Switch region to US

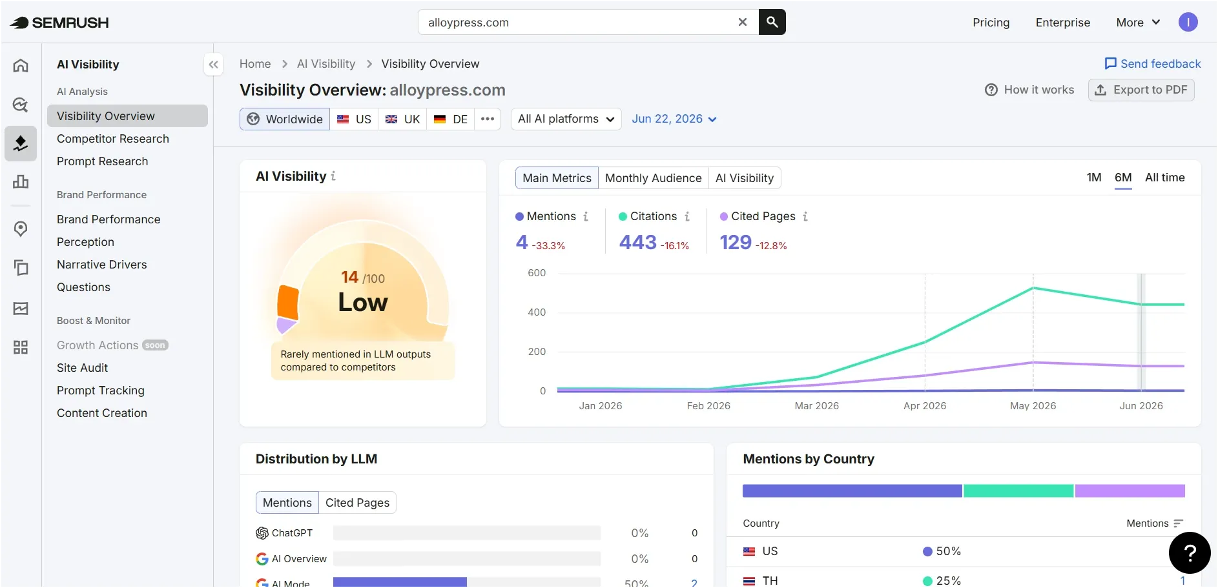click(x=354, y=119)
